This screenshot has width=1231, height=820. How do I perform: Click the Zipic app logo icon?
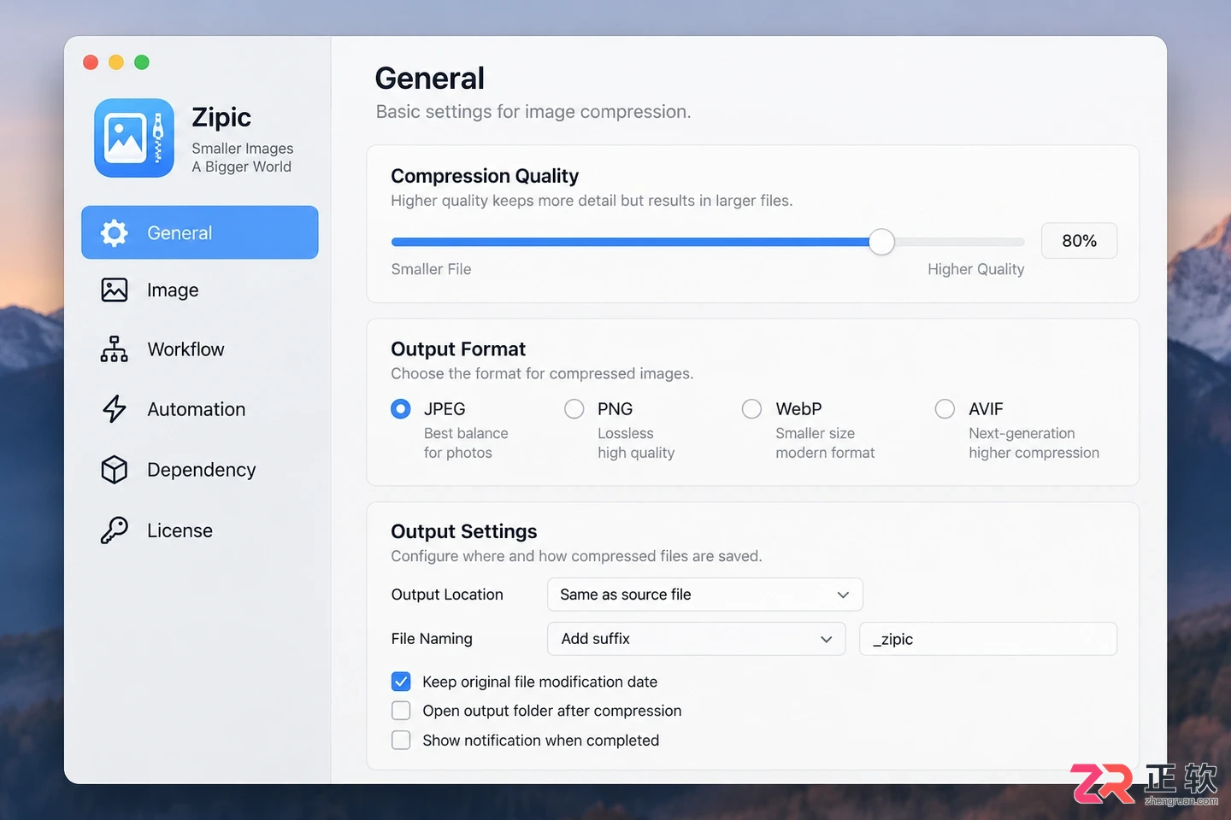pos(134,138)
